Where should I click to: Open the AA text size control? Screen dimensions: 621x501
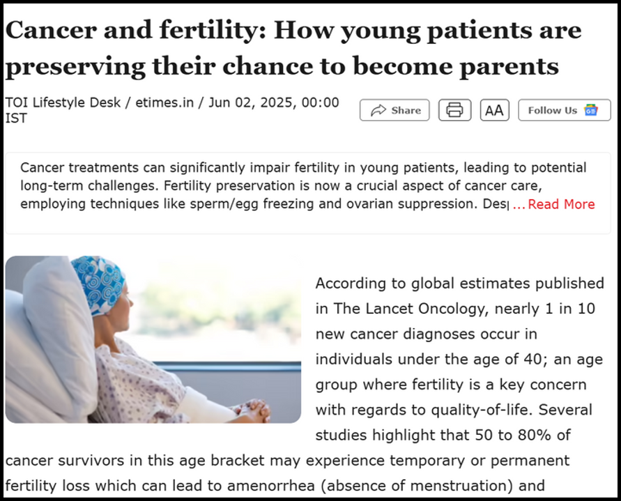pyautogui.click(x=494, y=110)
